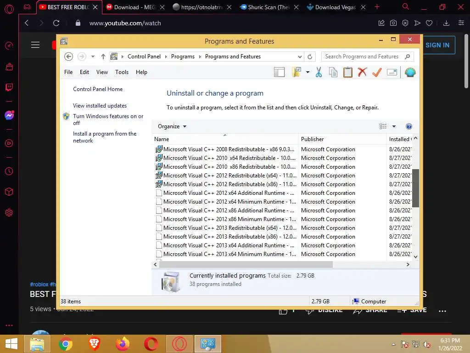Refresh the Programs and Features address bar
The height and width of the screenshot is (353, 470).
310,57
